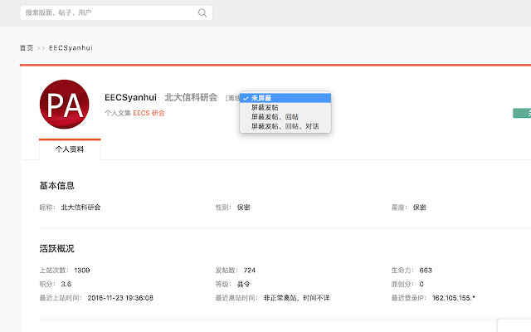Click the last login time 2016-11-23 19:36:08
Image resolution: width=531 pixels, height=332 pixels.
(120, 298)
